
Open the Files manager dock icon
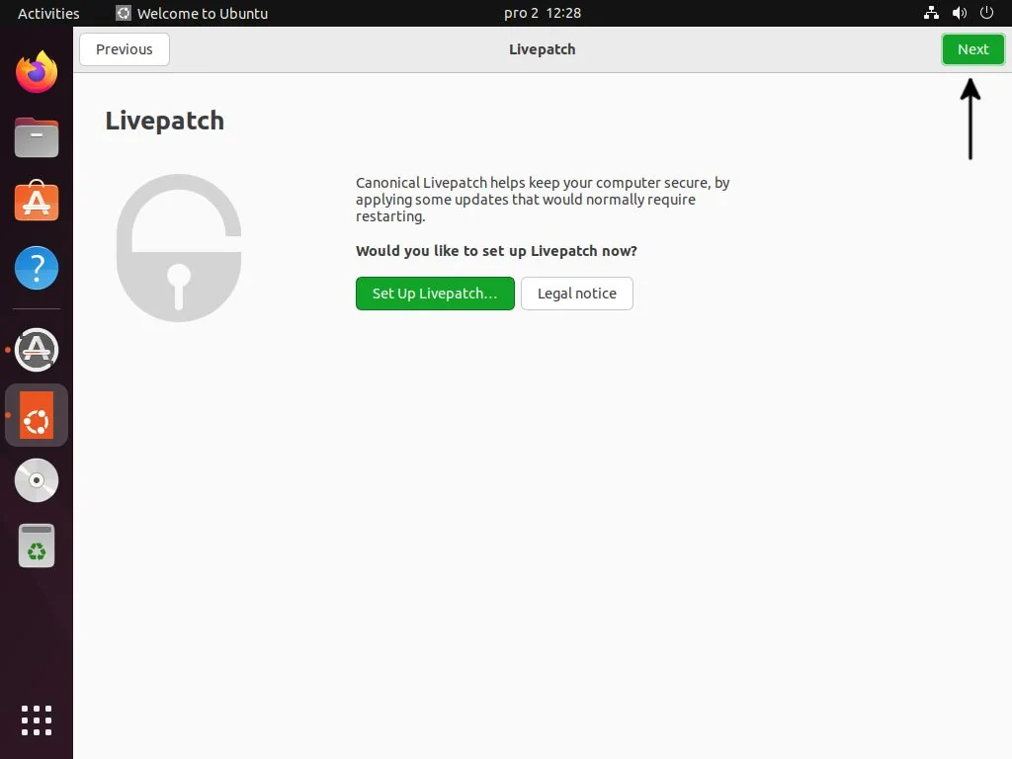(37, 137)
